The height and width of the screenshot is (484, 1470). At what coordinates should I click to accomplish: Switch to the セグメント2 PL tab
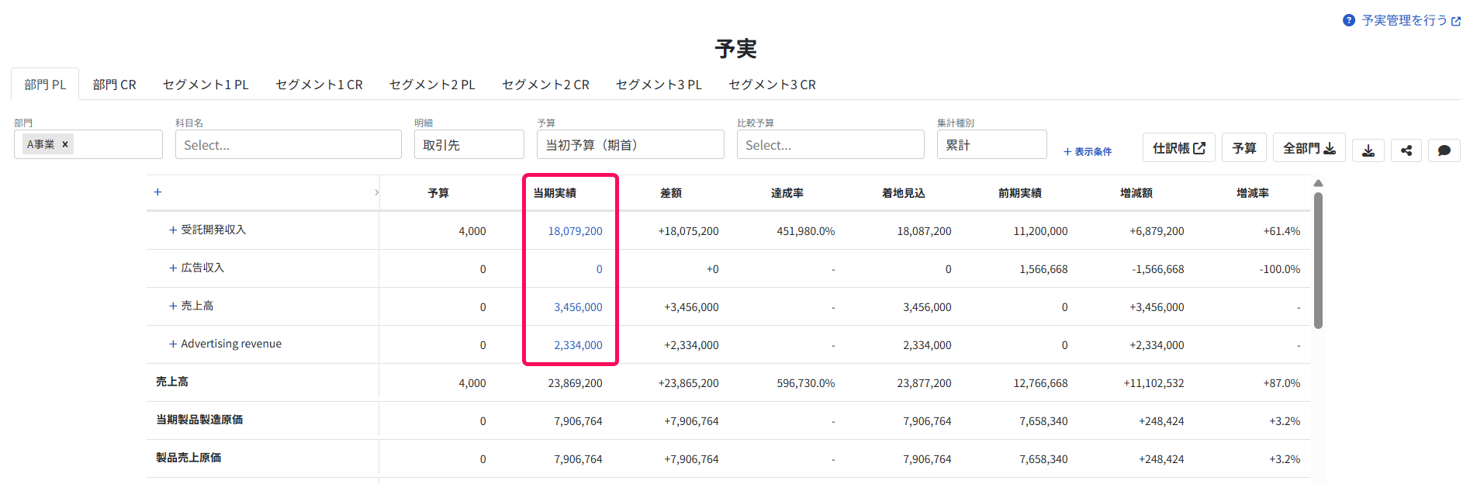(x=432, y=85)
